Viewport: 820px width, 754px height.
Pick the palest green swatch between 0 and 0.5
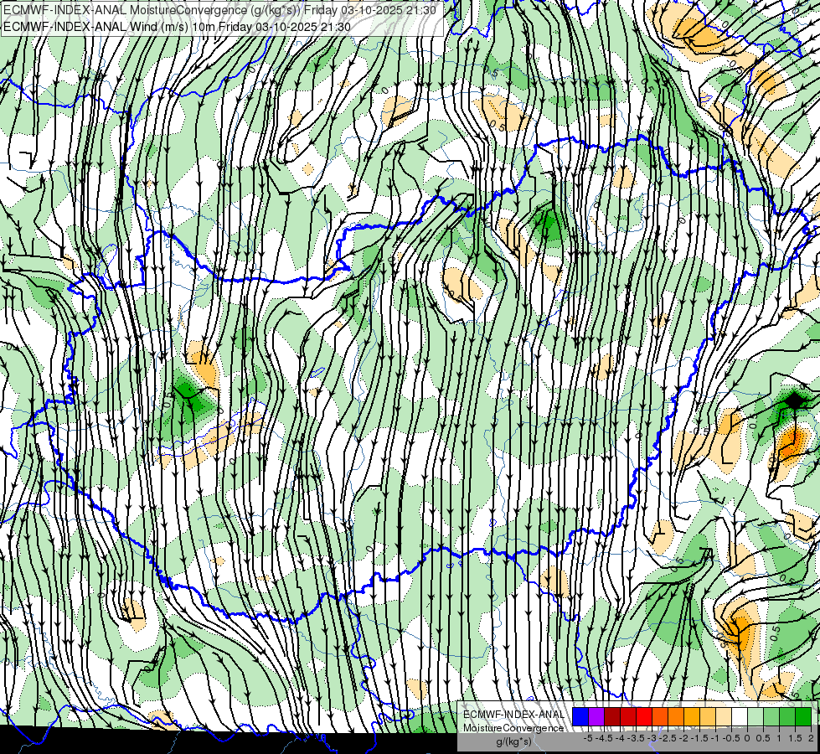coord(756,717)
